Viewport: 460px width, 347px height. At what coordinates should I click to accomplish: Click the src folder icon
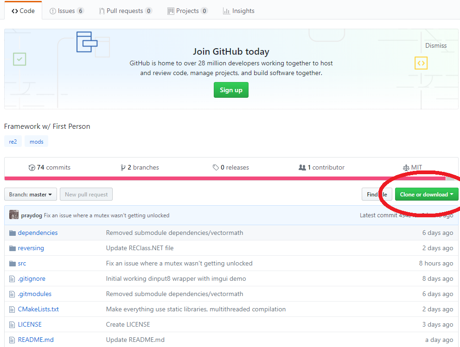click(13, 264)
